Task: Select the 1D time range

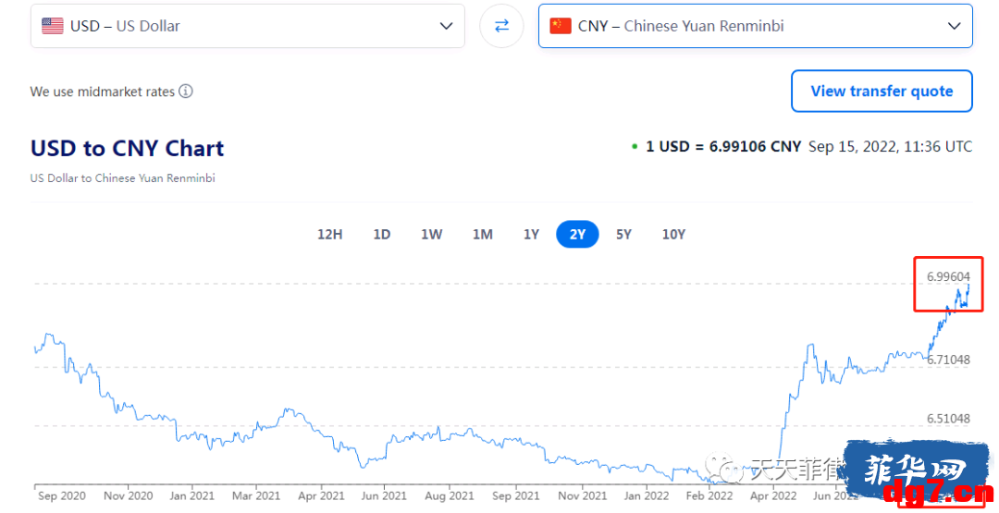Action: pos(382,234)
